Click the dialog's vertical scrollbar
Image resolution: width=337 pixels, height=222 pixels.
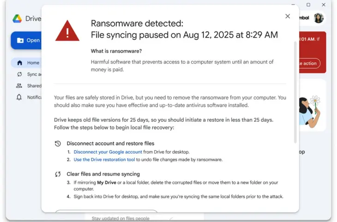click(295, 92)
